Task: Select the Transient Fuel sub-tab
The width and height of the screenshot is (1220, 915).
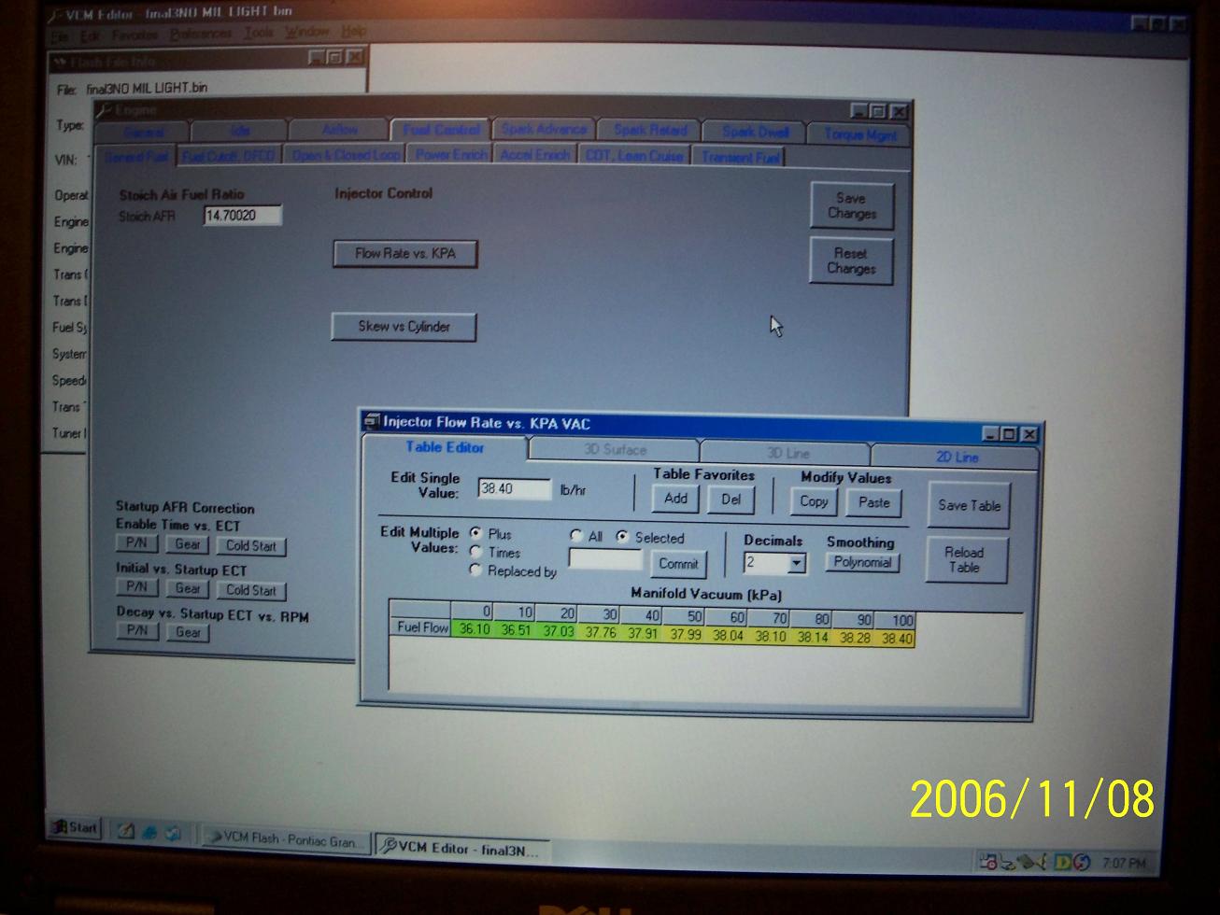Action: (740, 157)
